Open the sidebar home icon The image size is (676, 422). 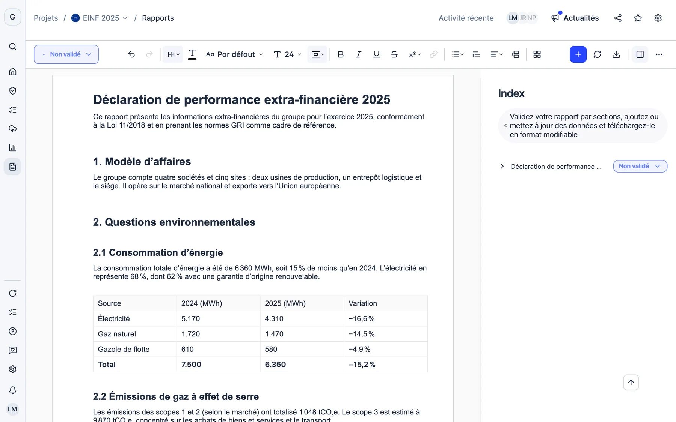pyautogui.click(x=12, y=72)
